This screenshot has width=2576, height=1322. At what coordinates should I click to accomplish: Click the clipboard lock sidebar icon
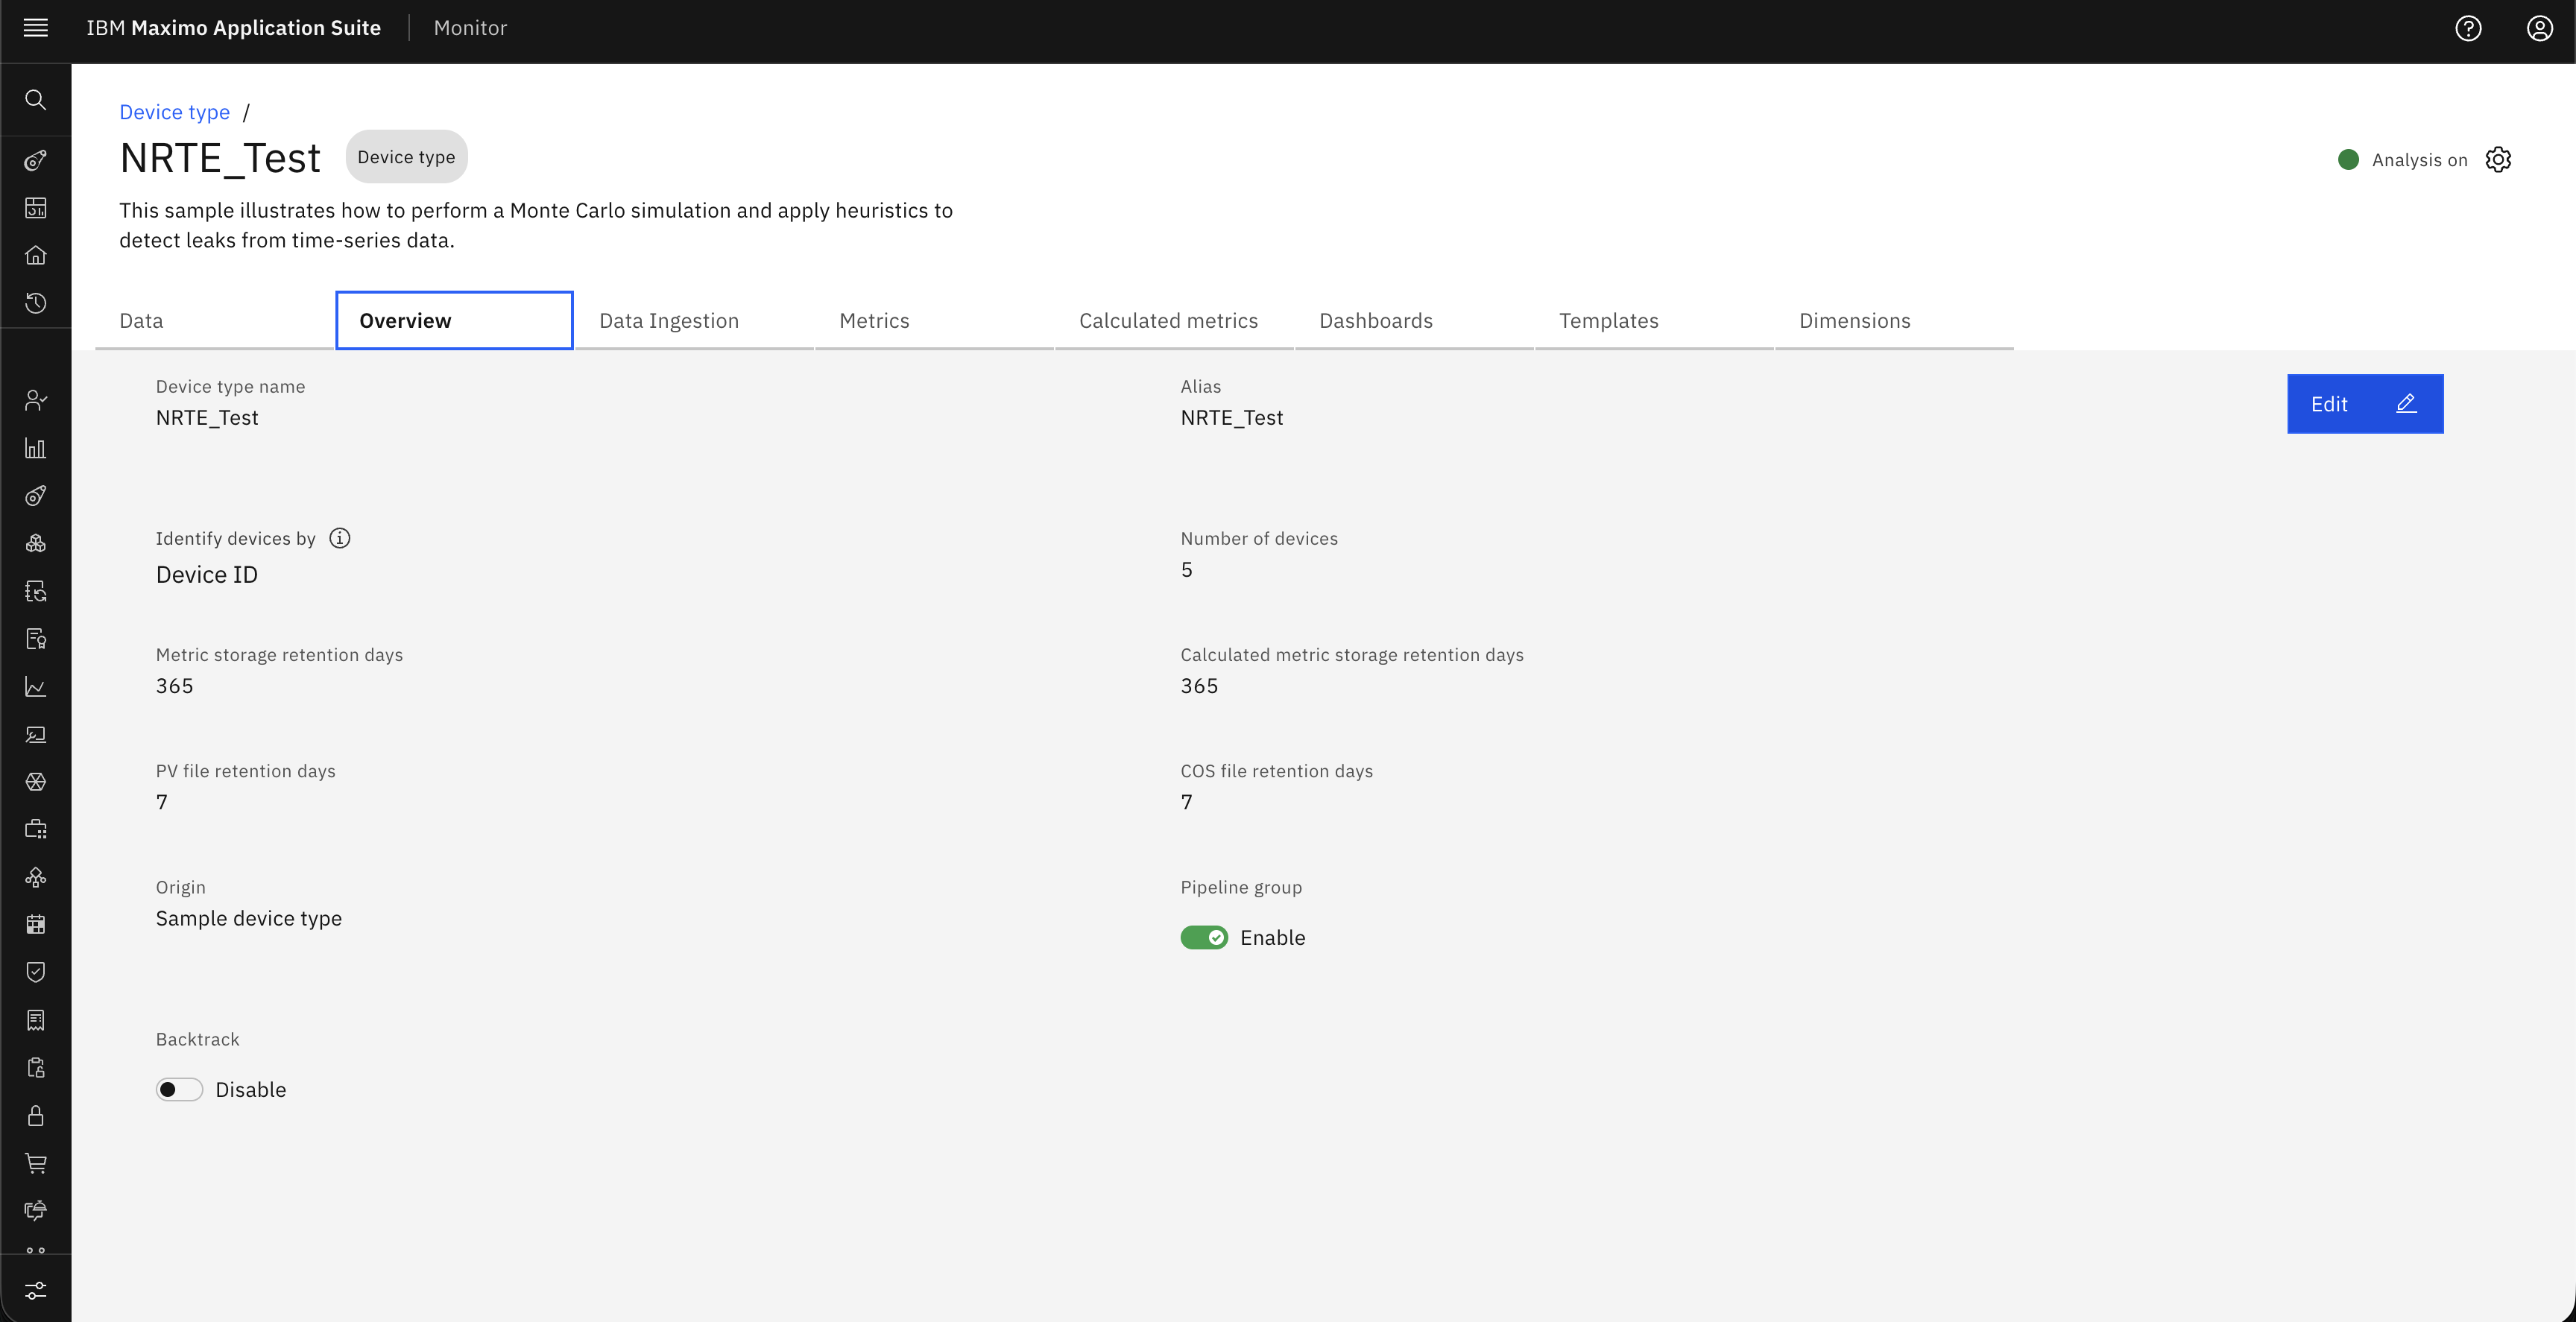35,1068
